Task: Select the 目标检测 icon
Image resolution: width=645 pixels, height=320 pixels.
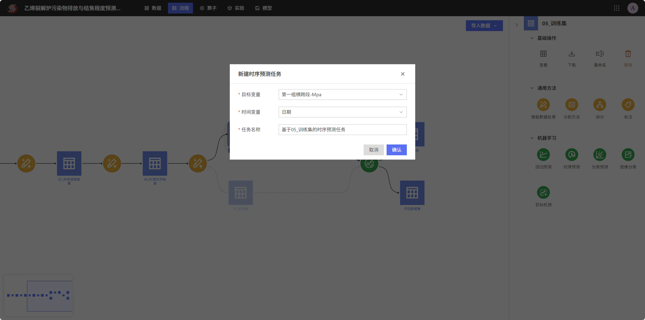Action: coord(543,192)
